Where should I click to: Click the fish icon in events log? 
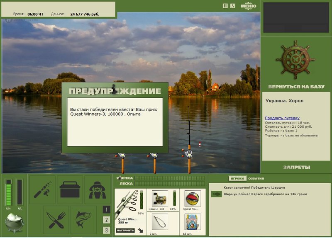[x=216, y=194]
